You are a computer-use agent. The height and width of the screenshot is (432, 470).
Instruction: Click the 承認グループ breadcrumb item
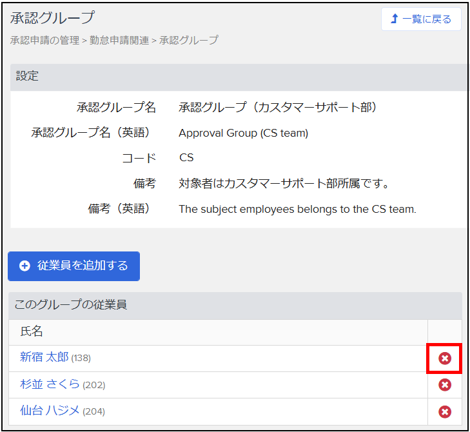coord(188,40)
